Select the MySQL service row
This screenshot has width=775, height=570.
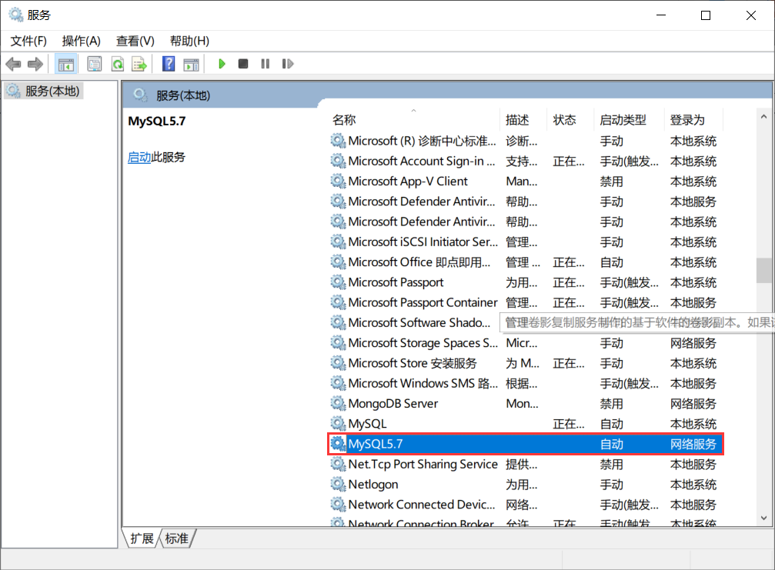pyautogui.click(x=526, y=424)
